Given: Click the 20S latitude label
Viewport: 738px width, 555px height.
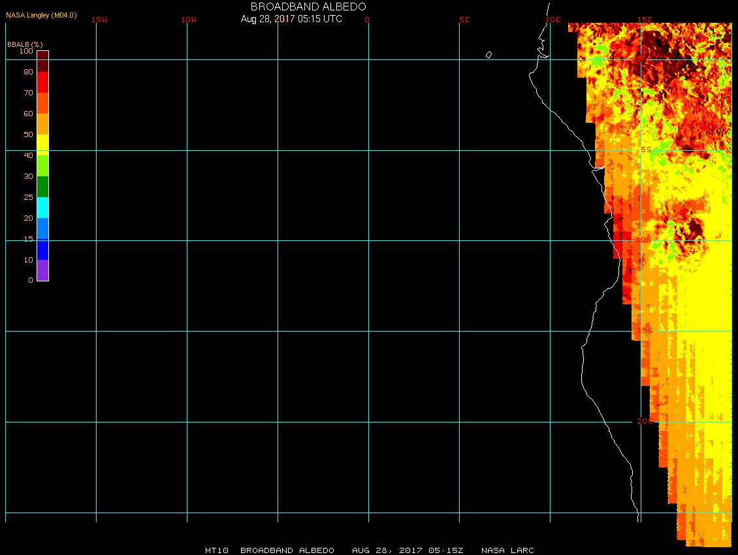Looking at the screenshot, I should [x=645, y=422].
